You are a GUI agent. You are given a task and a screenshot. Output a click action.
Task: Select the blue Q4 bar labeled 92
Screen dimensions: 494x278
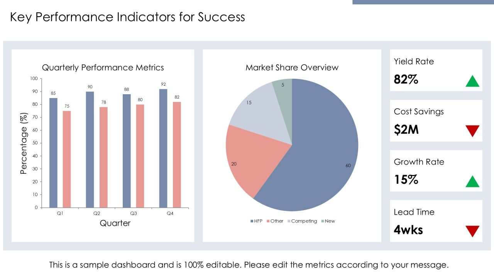click(163, 148)
